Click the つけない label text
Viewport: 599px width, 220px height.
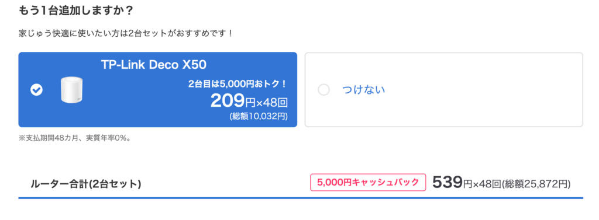tap(363, 90)
